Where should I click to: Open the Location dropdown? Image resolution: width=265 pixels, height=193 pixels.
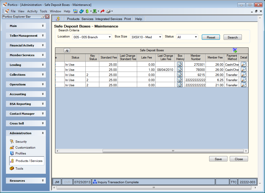(x=110, y=37)
